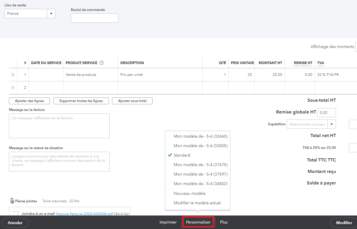357x229 pixels.
Task: Click the Sélectionner une taxe combo field
Action: pos(307,124)
